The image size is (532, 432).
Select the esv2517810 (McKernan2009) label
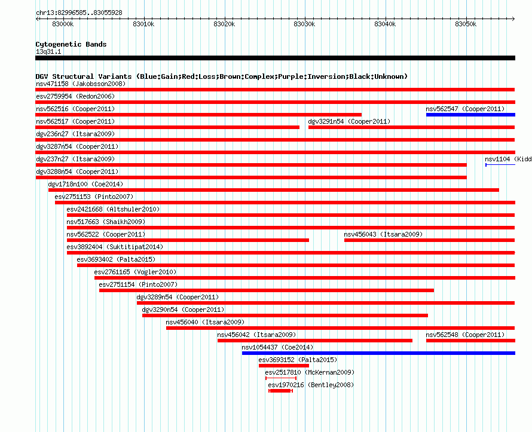[x=310, y=372]
